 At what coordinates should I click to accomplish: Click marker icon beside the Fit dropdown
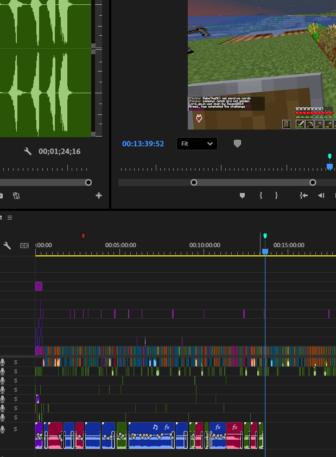237,144
